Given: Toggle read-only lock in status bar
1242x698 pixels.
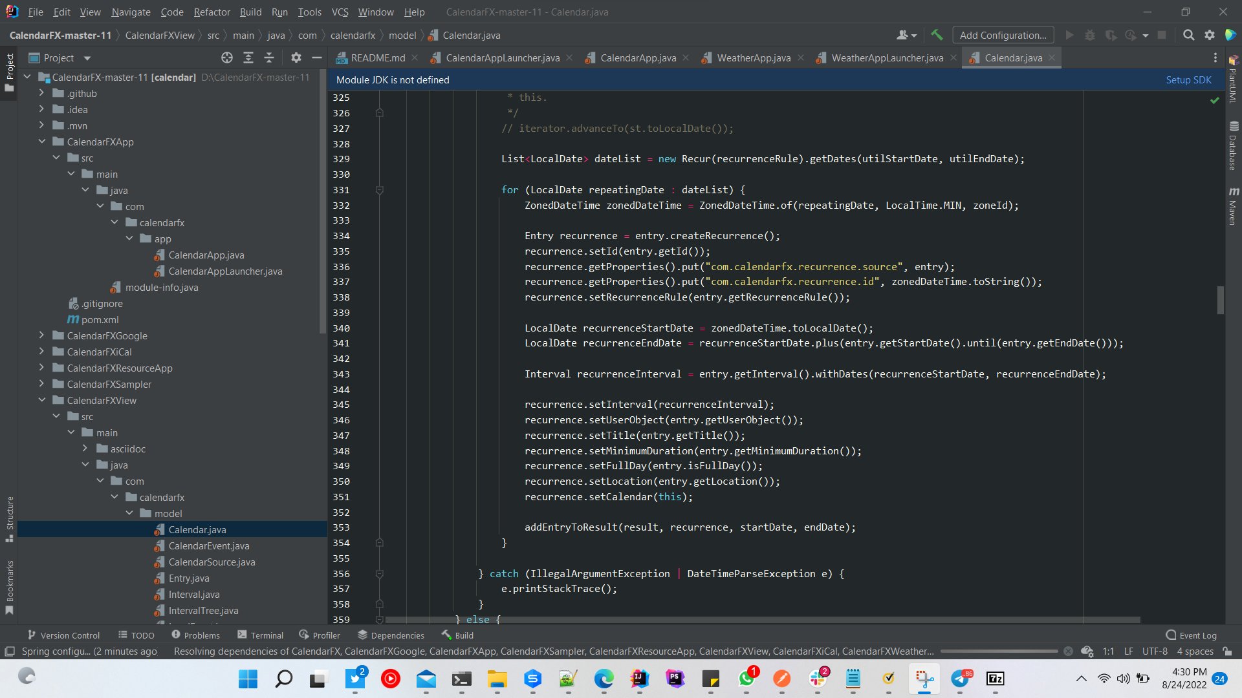Looking at the screenshot, I should pyautogui.click(x=1228, y=651).
